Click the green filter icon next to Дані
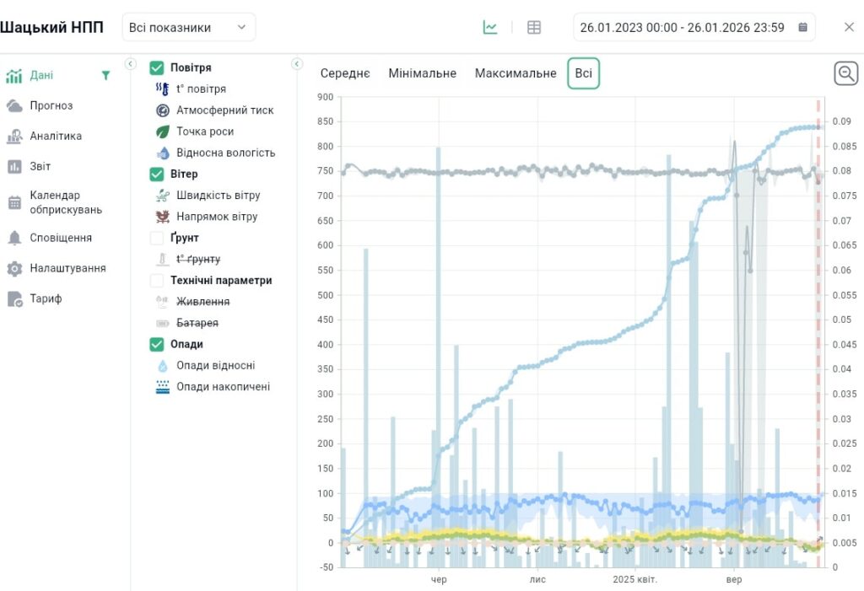Image resolution: width=864 pixels, height=591 pixels. click(x=105, y=75)
